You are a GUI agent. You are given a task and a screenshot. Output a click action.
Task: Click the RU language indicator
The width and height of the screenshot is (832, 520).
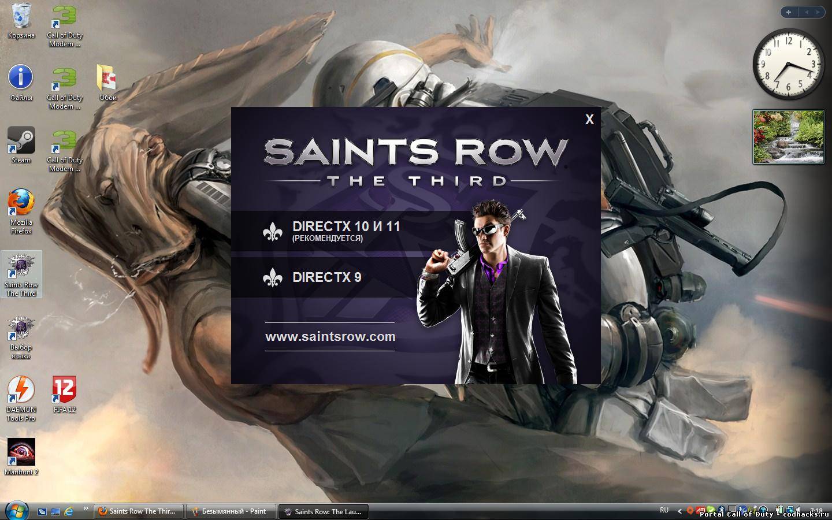point(664,510)
